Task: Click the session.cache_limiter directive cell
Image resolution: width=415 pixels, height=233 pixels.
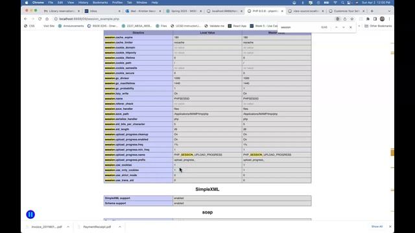Action: [138, 43]
